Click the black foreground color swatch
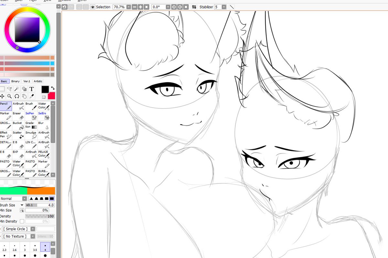The image size is (388, 258). click(x=45, y=90)
